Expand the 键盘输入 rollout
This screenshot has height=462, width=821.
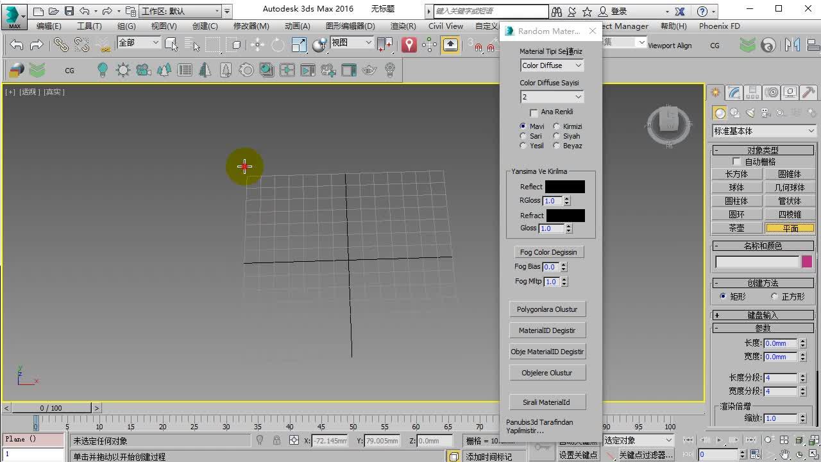[763, 315]
